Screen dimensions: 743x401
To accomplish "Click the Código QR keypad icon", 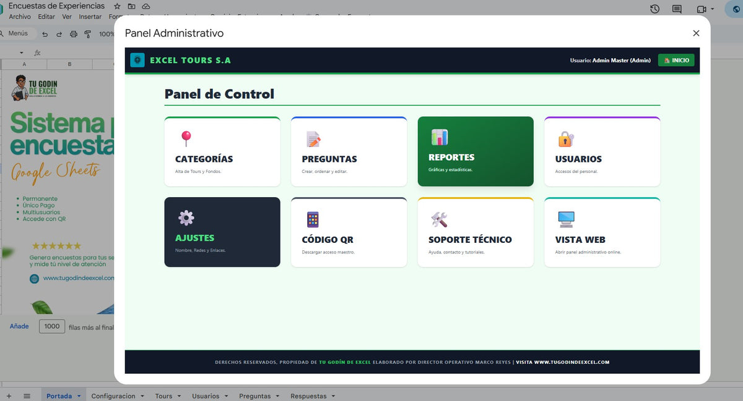I will point(313,219).
